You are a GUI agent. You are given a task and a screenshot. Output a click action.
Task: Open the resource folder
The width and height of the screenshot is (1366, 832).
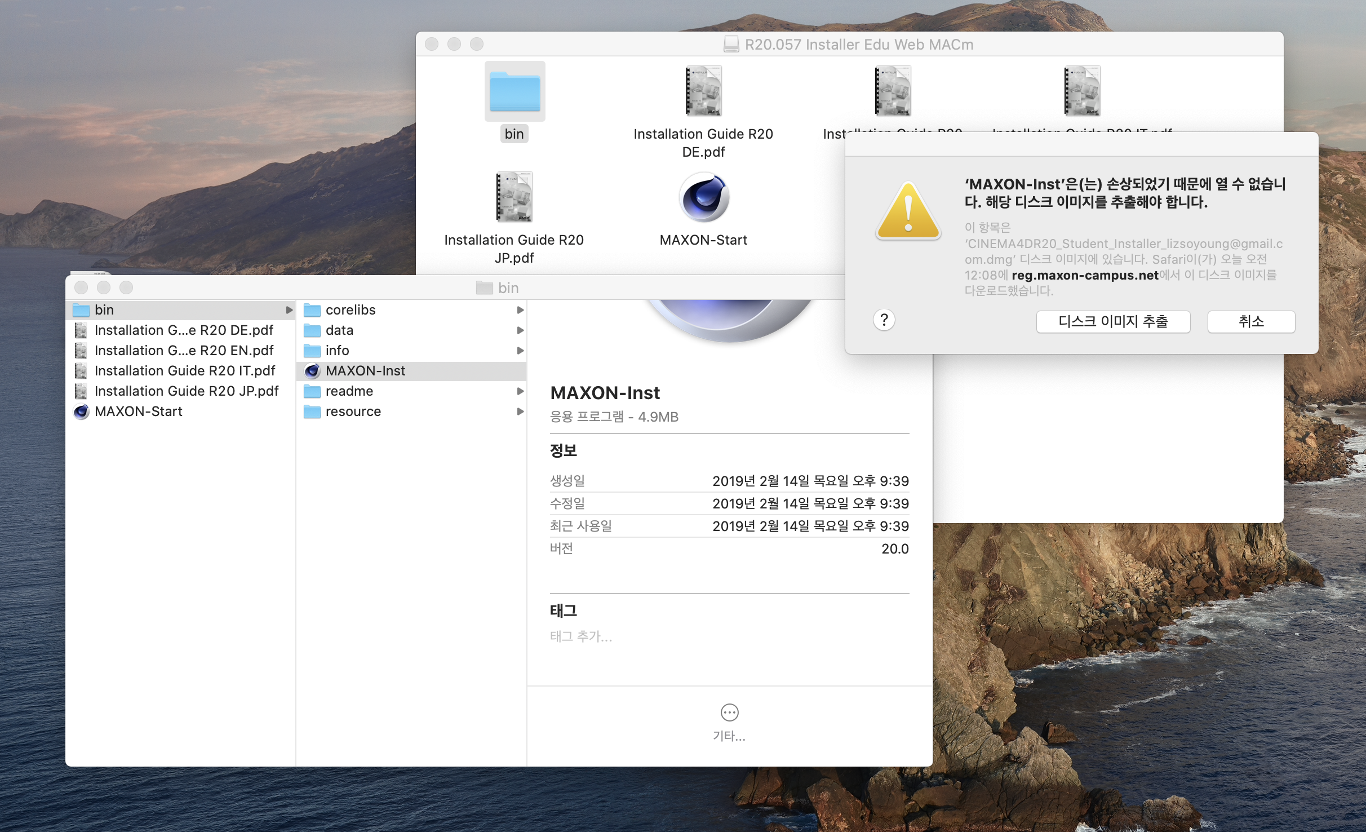[411, 411]
